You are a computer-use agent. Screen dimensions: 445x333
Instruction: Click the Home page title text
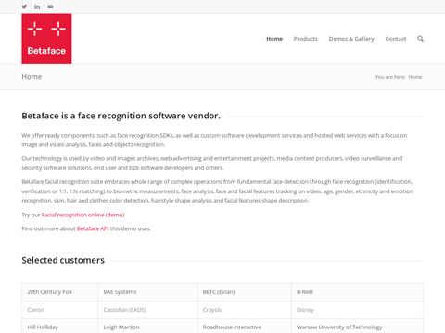32,77
